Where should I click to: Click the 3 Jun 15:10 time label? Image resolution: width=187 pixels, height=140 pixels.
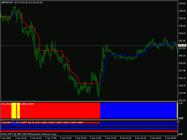pos(21,138)
